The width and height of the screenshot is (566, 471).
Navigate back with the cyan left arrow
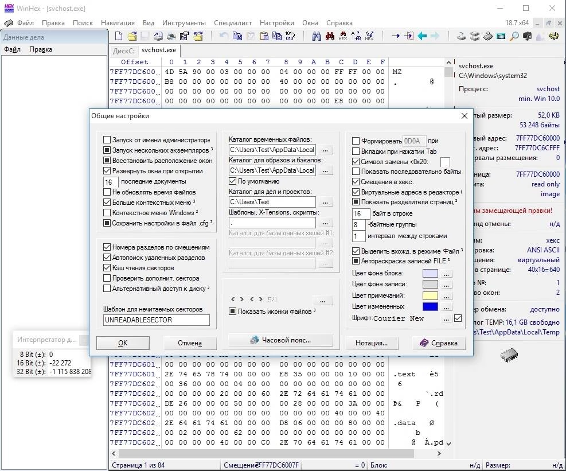coord(422,36)
